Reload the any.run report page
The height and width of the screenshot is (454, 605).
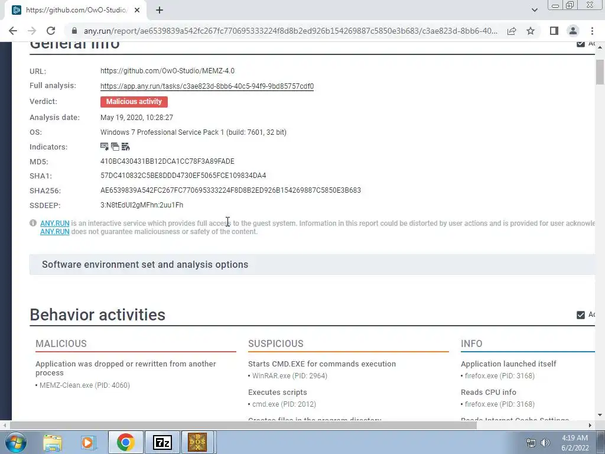[51, 31]
